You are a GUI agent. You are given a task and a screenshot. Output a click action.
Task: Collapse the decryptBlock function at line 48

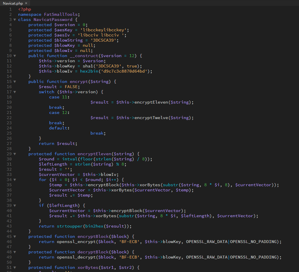pos(15,252)
